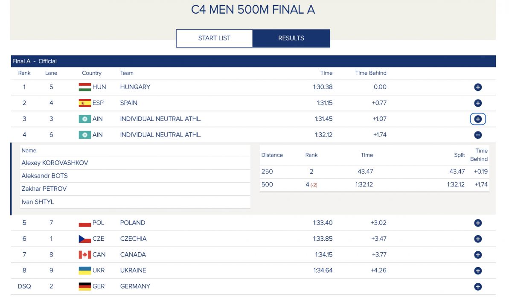Click athlete name Zakhar PETROV

[x=44, y=189]
